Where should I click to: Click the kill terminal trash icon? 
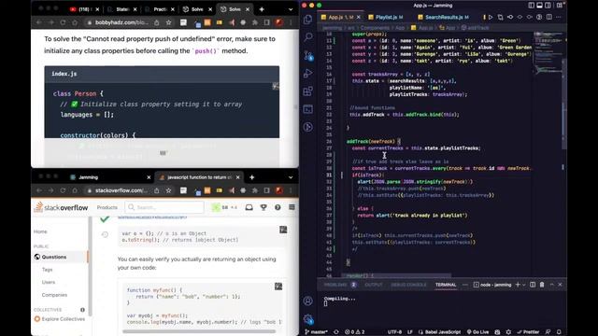tap(542, 285)
